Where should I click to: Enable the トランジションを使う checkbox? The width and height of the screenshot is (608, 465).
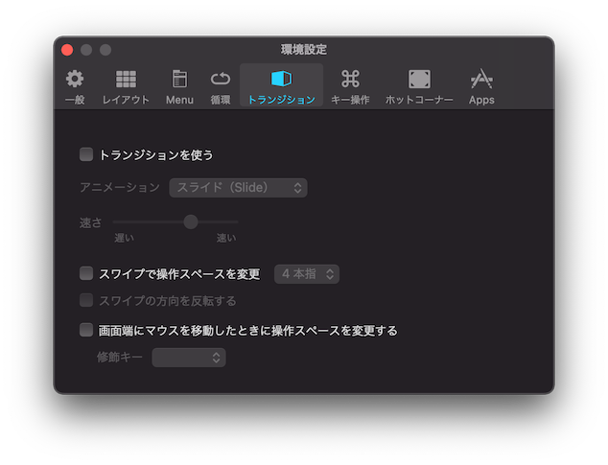pos(86,154)
